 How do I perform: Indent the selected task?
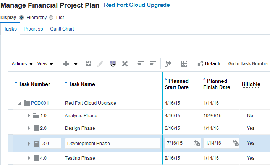pyautogui.click(x=153, y=64)
